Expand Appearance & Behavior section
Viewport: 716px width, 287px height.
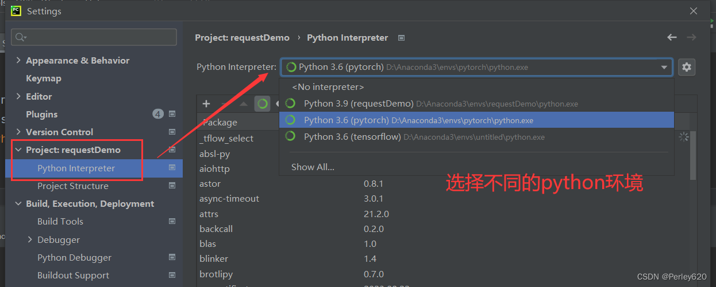click(18, 60)
